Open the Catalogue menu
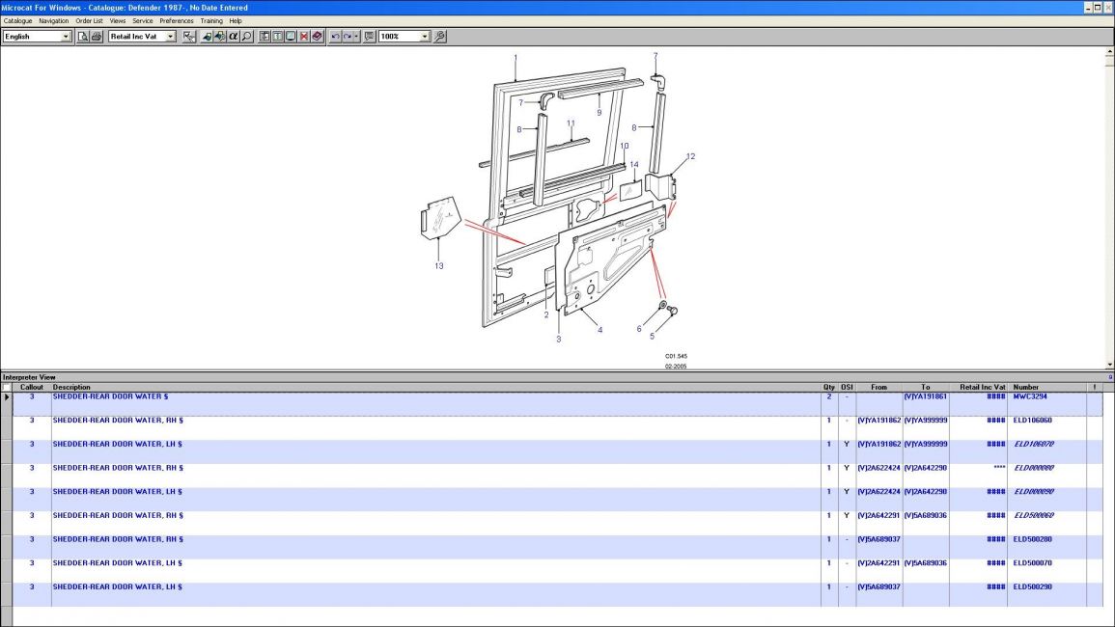 click(17, 20)
